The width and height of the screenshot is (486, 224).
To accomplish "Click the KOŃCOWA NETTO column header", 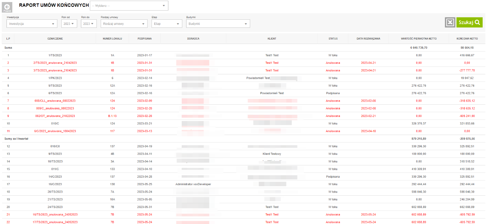I will point(467,39).
